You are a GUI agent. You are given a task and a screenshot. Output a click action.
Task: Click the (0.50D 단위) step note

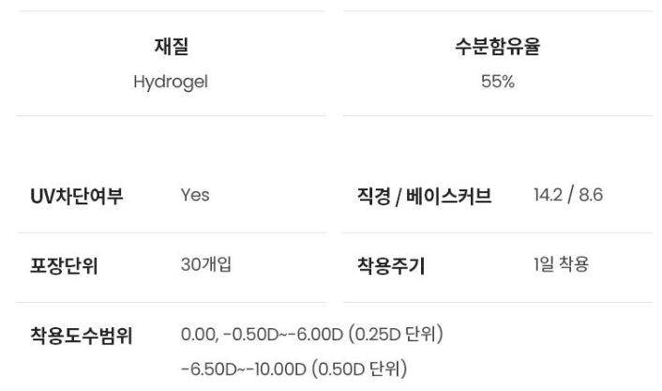coord(359,368)
